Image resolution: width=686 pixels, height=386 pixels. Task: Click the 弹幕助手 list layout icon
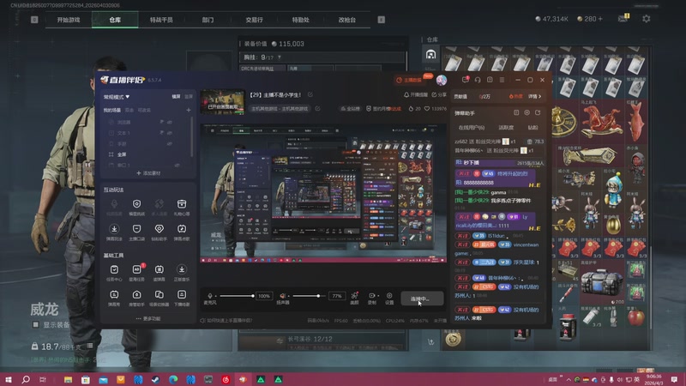[x=516, y=113]
